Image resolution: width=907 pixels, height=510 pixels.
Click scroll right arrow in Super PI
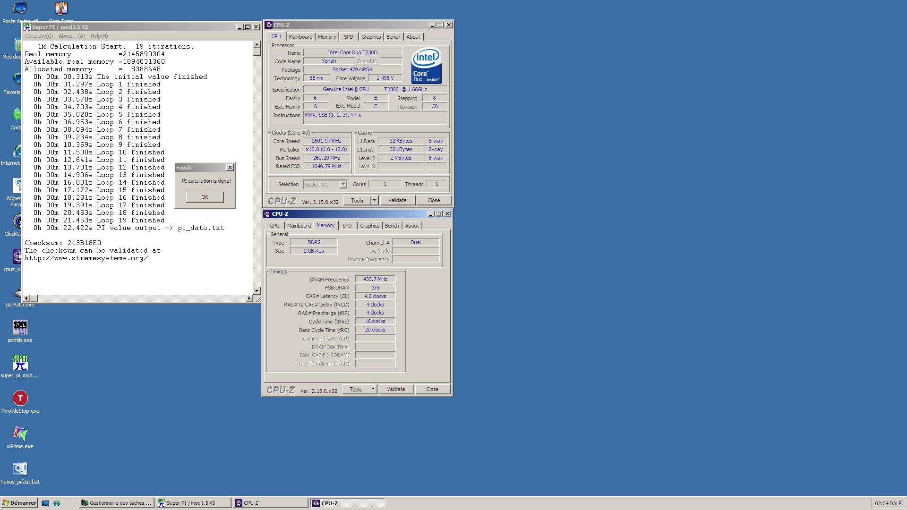pos(249,298)
